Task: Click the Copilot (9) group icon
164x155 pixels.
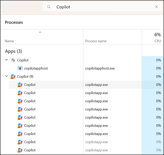Action: tap(13, 77)
